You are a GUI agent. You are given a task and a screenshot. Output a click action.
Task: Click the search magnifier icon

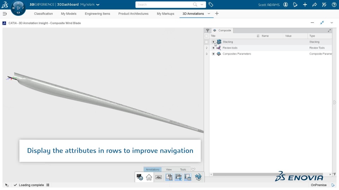[x=195, y=5]
